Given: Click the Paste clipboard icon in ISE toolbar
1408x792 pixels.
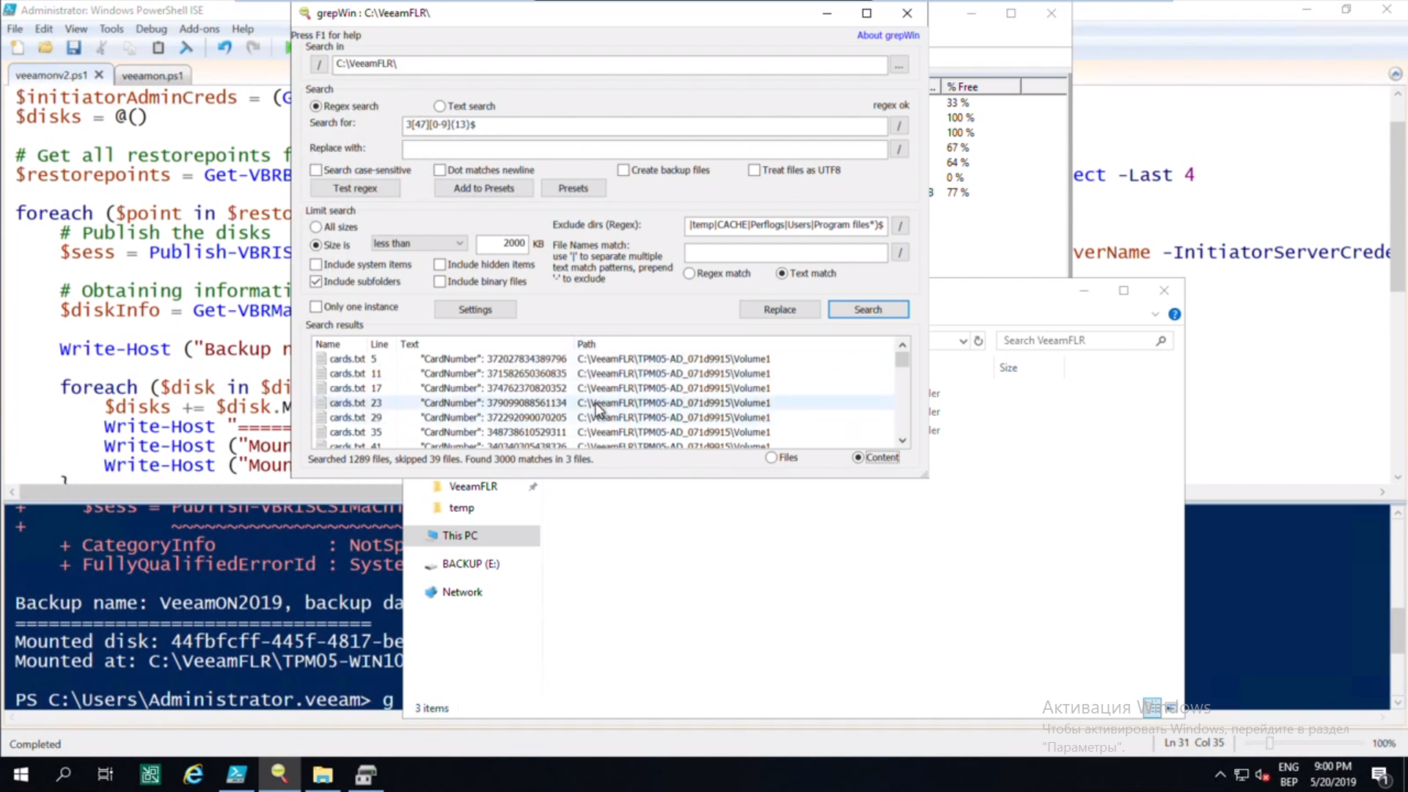Looking at the screenshot, I should coord(158,48).
